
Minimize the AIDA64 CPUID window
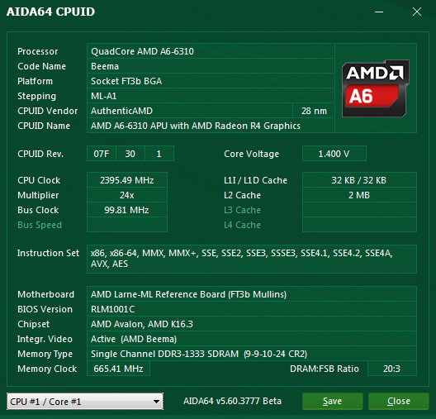379,12
